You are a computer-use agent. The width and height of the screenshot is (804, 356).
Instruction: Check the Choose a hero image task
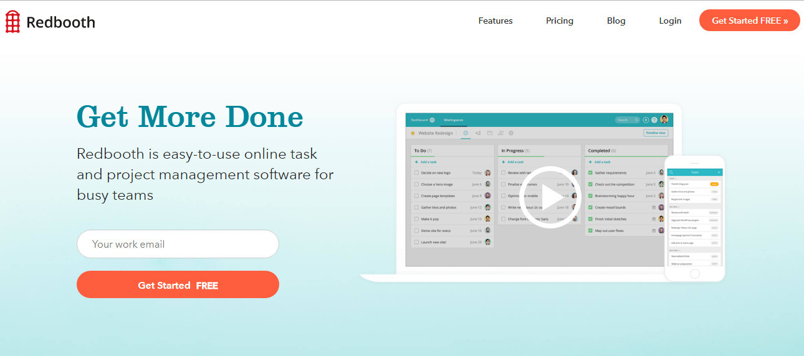pos(416,184)
